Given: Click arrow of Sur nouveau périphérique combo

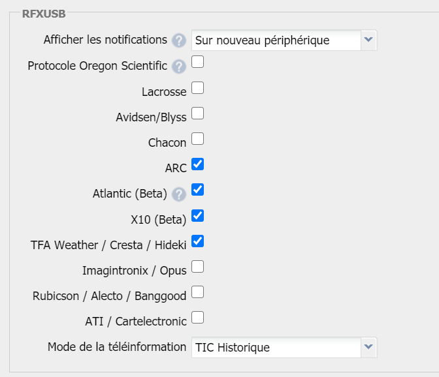Looking at the screenshot, I should (x=368, y=40).
